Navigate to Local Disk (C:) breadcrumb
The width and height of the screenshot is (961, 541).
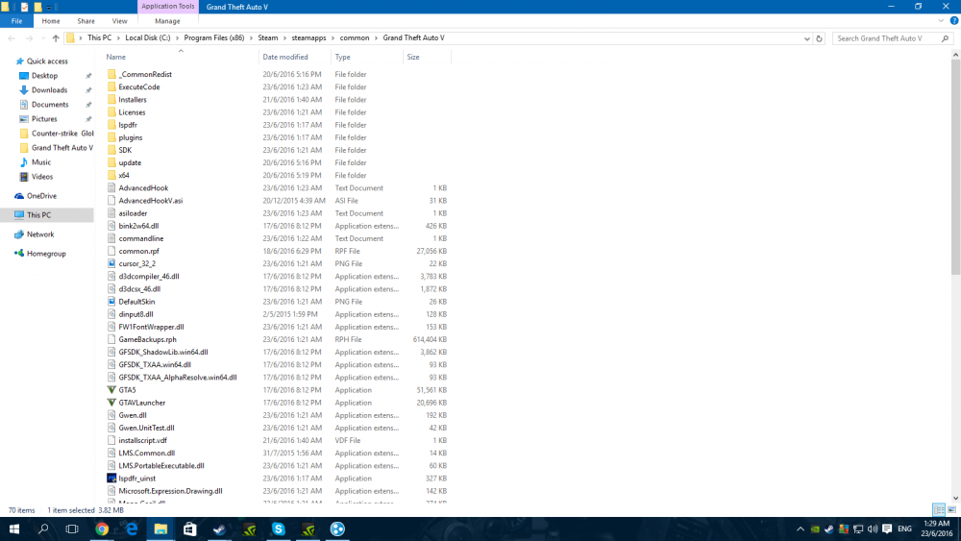(148, 38)
